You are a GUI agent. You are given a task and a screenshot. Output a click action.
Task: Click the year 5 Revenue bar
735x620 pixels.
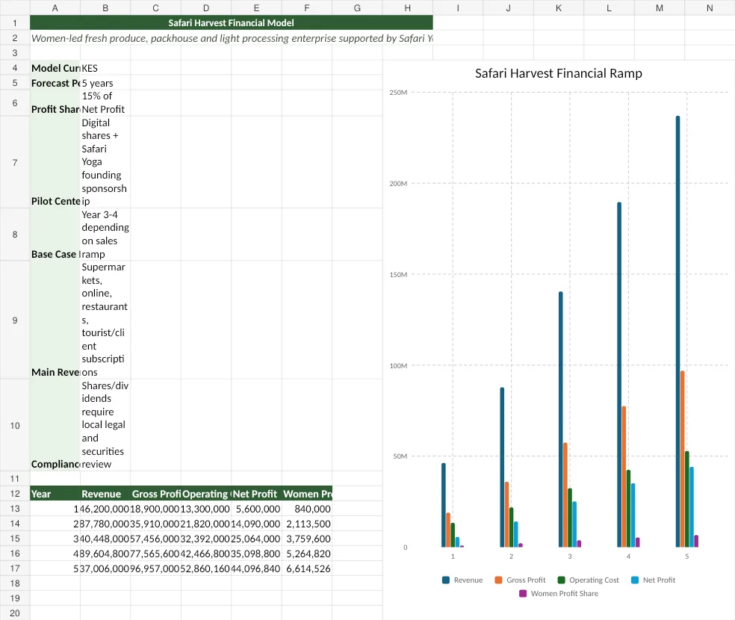[677, 332]
